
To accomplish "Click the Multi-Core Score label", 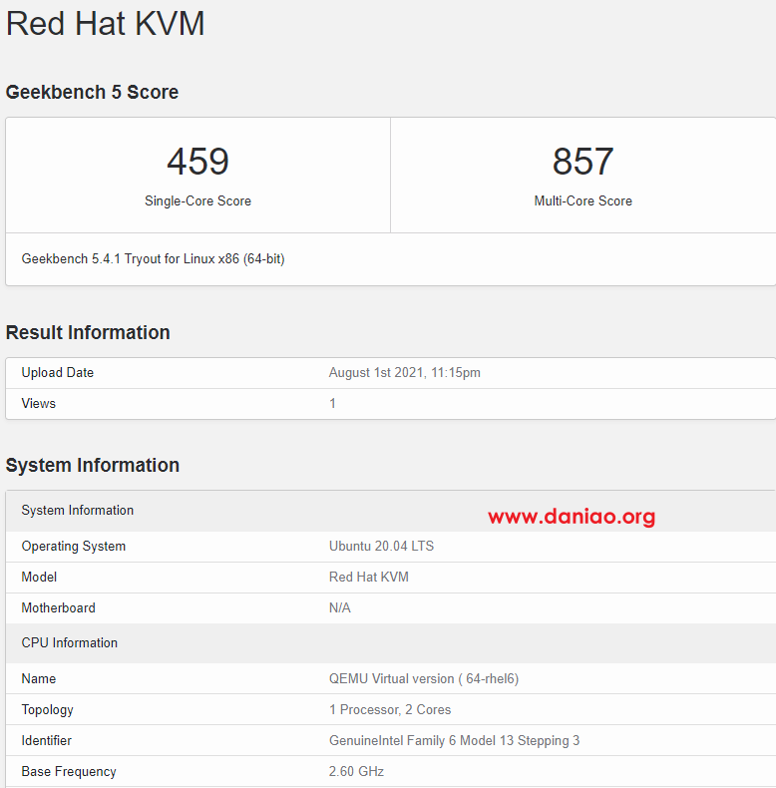I will pyautogui.click(x=583, y=201).
